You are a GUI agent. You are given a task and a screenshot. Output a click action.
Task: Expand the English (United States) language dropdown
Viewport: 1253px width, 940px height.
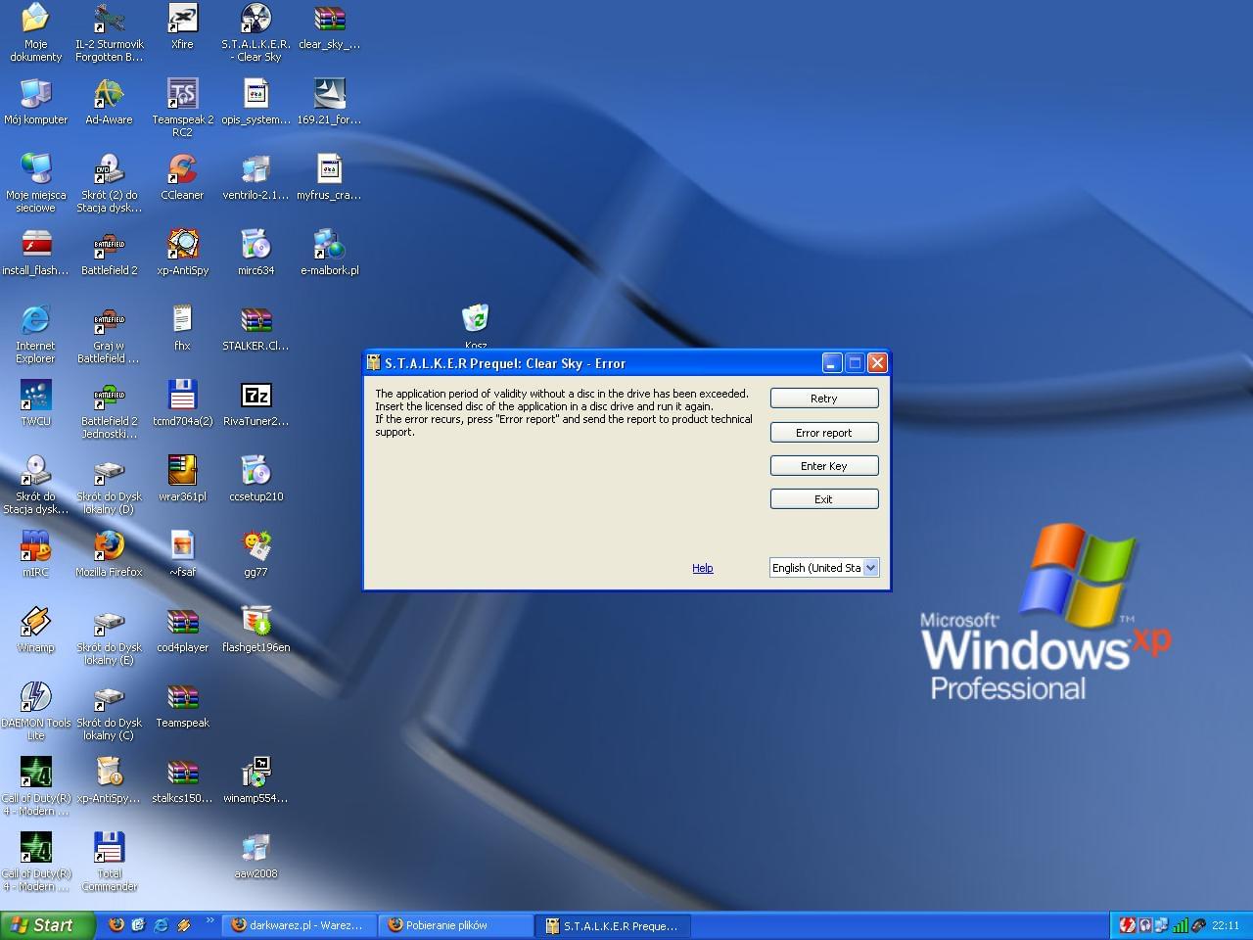click(871, 568)
